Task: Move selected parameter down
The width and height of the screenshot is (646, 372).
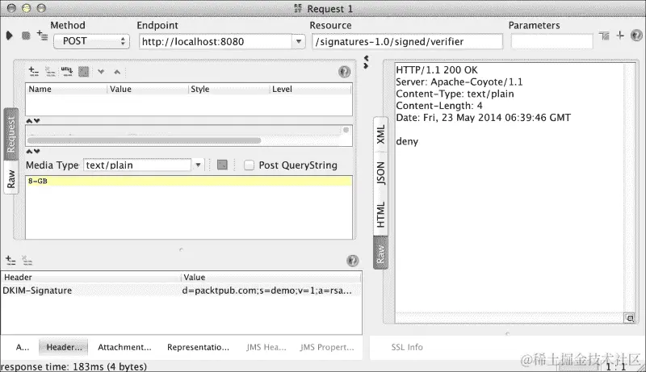Action: coord(101,72)
